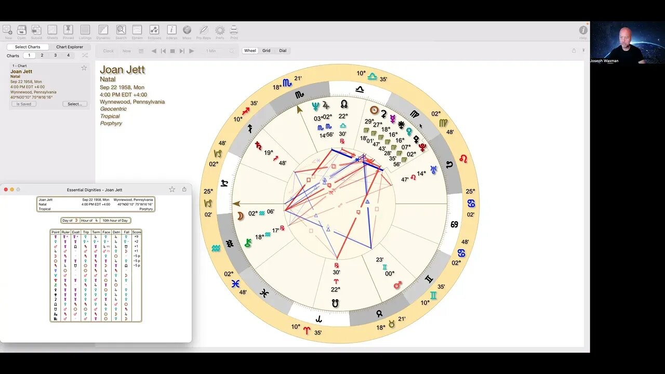Screen dimensions: 665x374
Task: Select chart slot 2
Action: click(42, 56)
